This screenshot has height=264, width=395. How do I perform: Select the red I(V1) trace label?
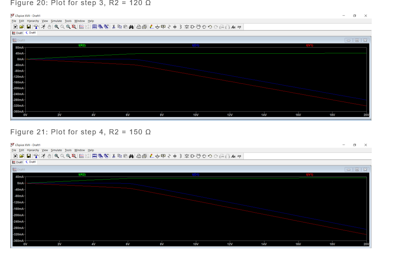(x=310, y=45)
